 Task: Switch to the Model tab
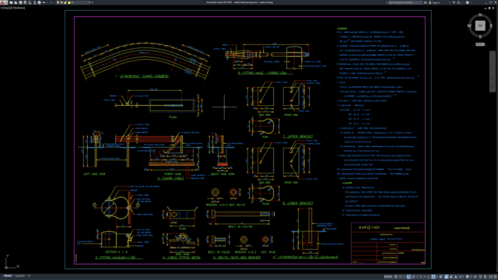(x=8, y=276)
